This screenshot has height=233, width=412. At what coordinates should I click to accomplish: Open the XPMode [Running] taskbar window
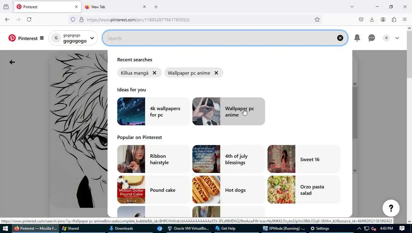(x=284, y=228)
